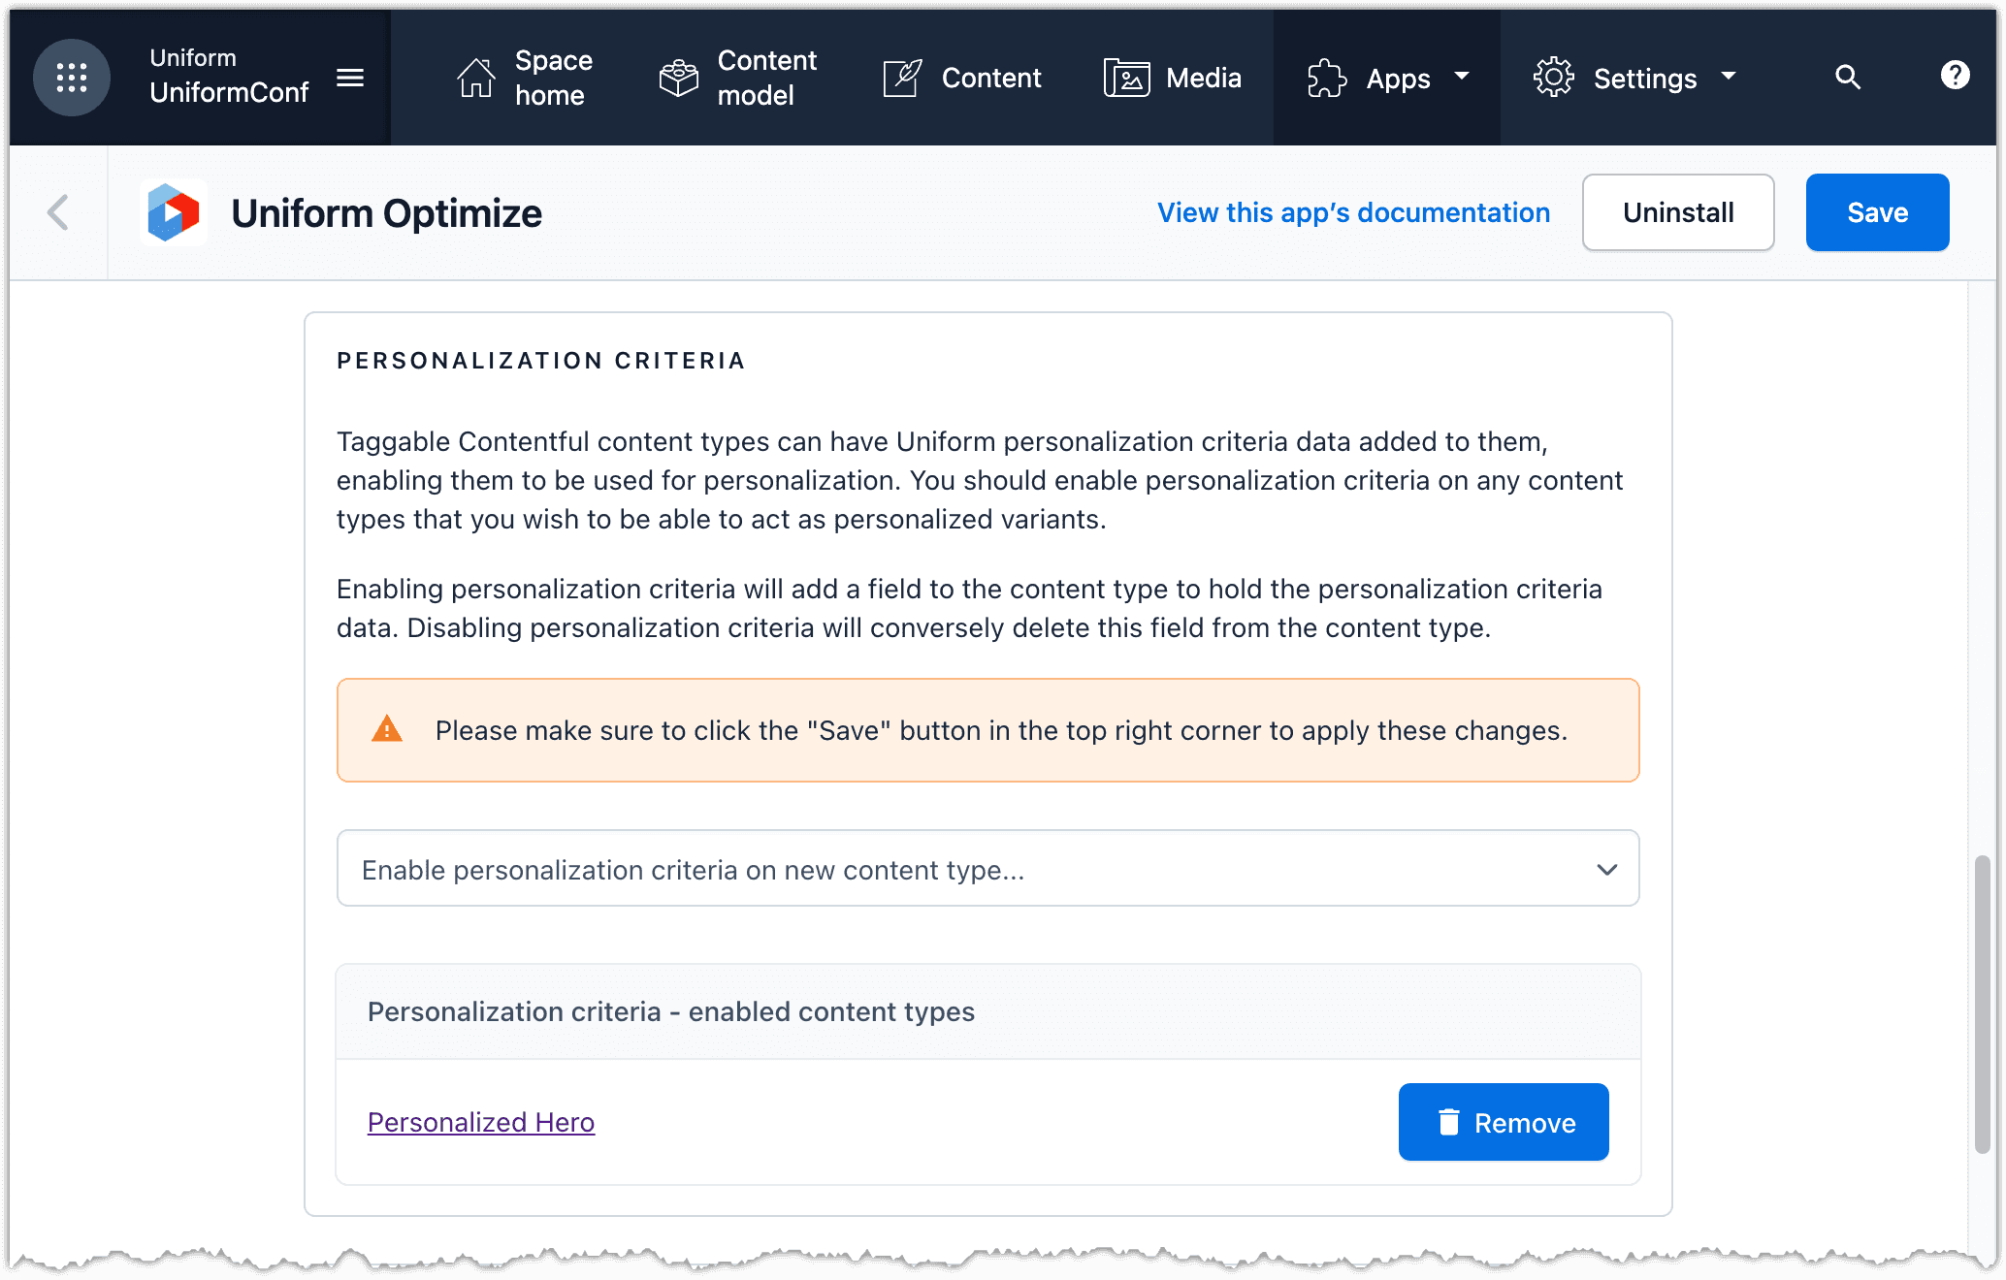Open the new content type dropdown
Viewport: 2006px width, 1280px height.
pos(987,869)
